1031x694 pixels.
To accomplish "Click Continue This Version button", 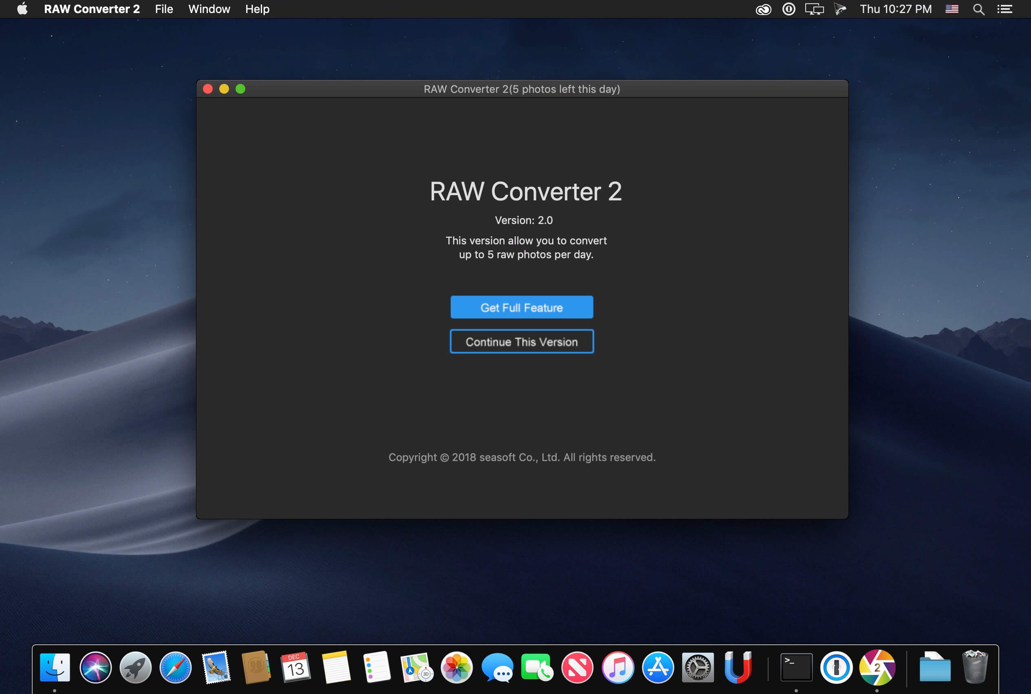I will coord(521,342).
